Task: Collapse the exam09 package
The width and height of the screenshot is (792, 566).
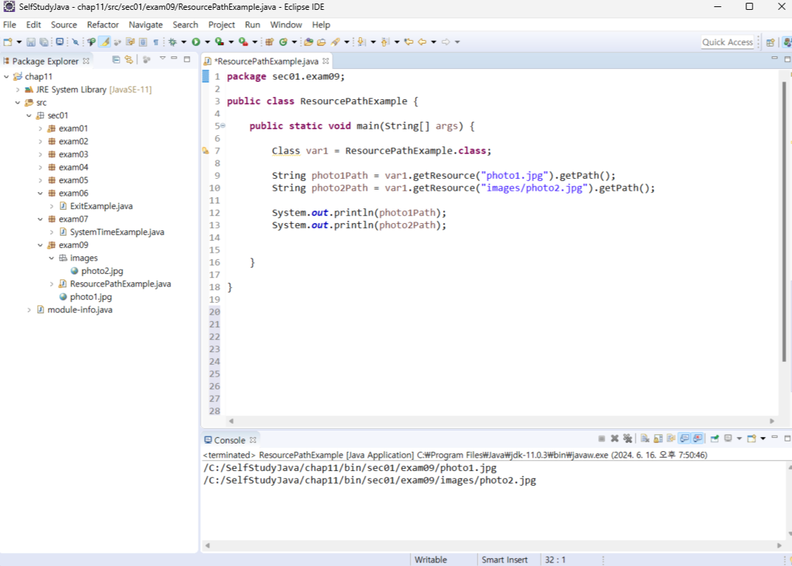Action: pyautogui.click(x=40, y=245)
